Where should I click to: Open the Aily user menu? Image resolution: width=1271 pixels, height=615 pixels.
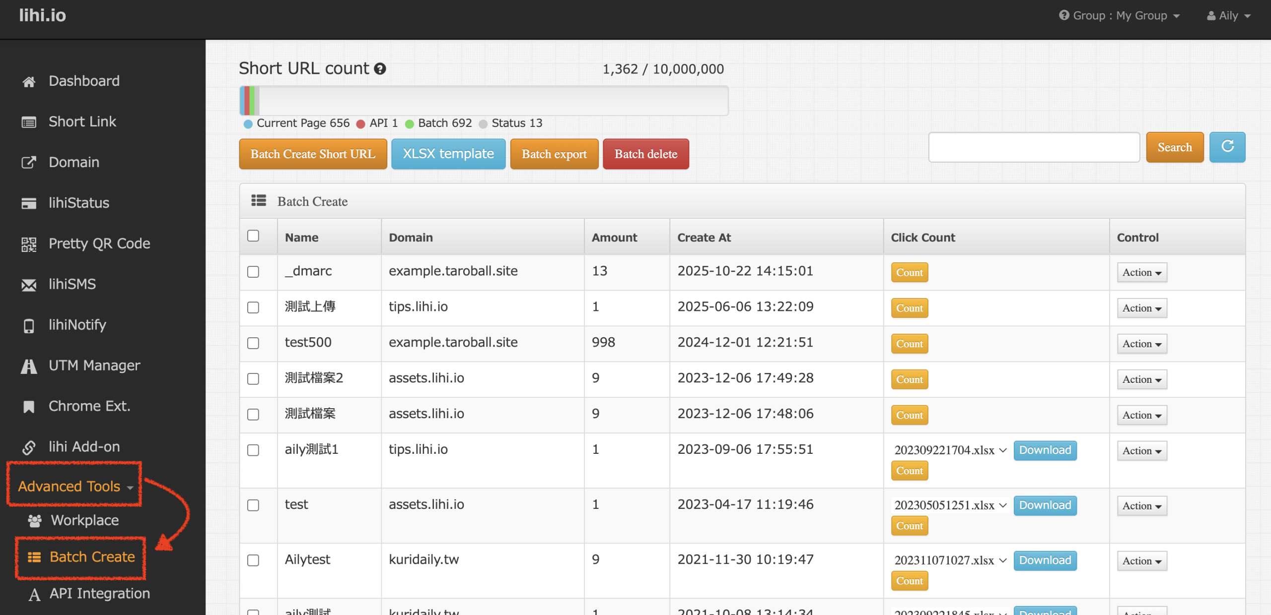(x=1228, y=15)
